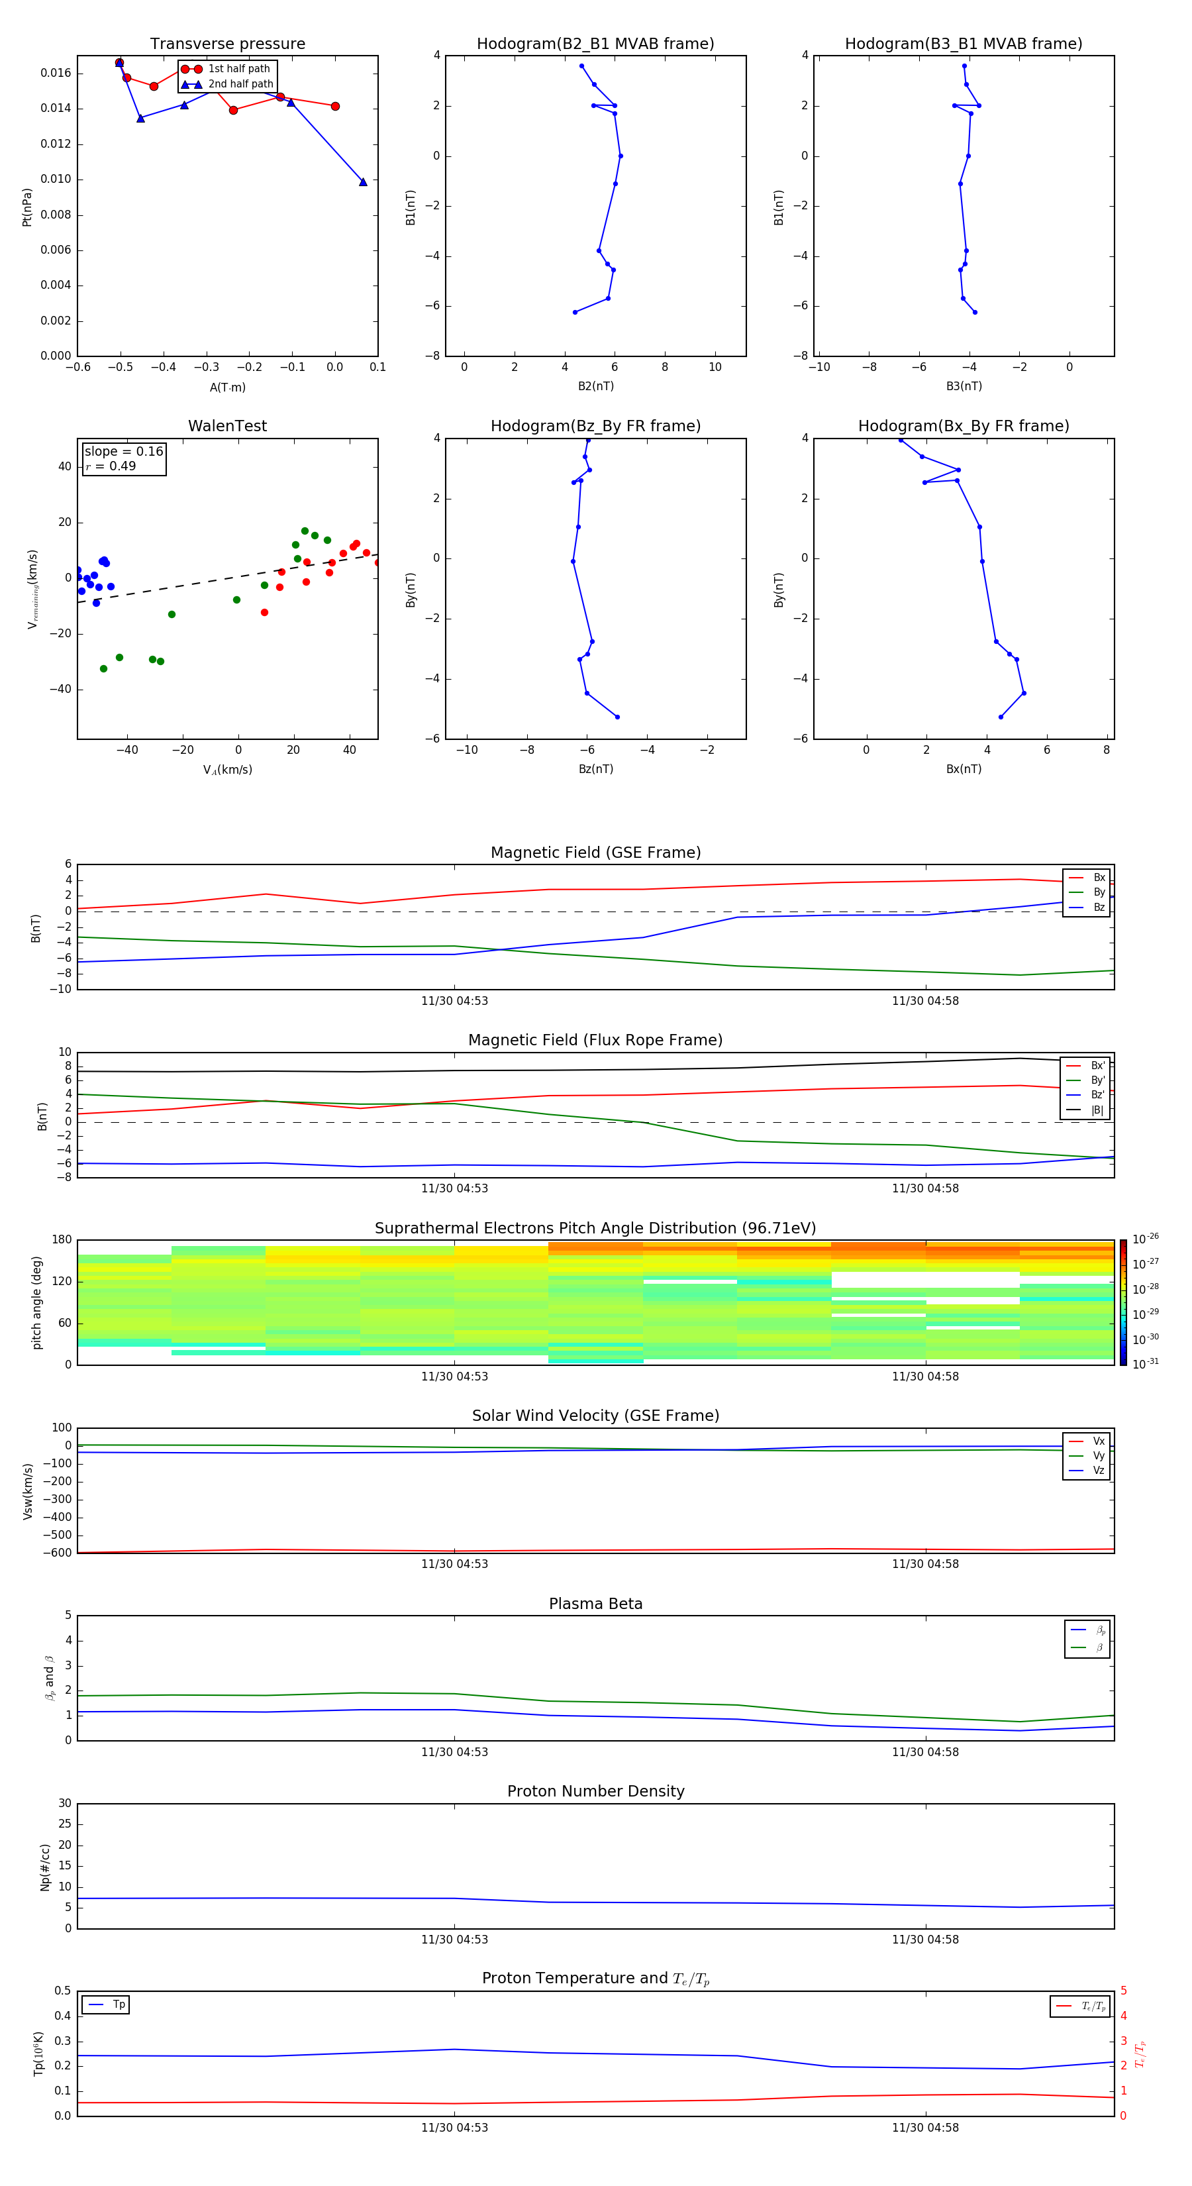Click the "Hodogram(B3_B1 MVAB frame)" title
Viewport: 1192px width, 2186px height.
(x=964, y=44)
